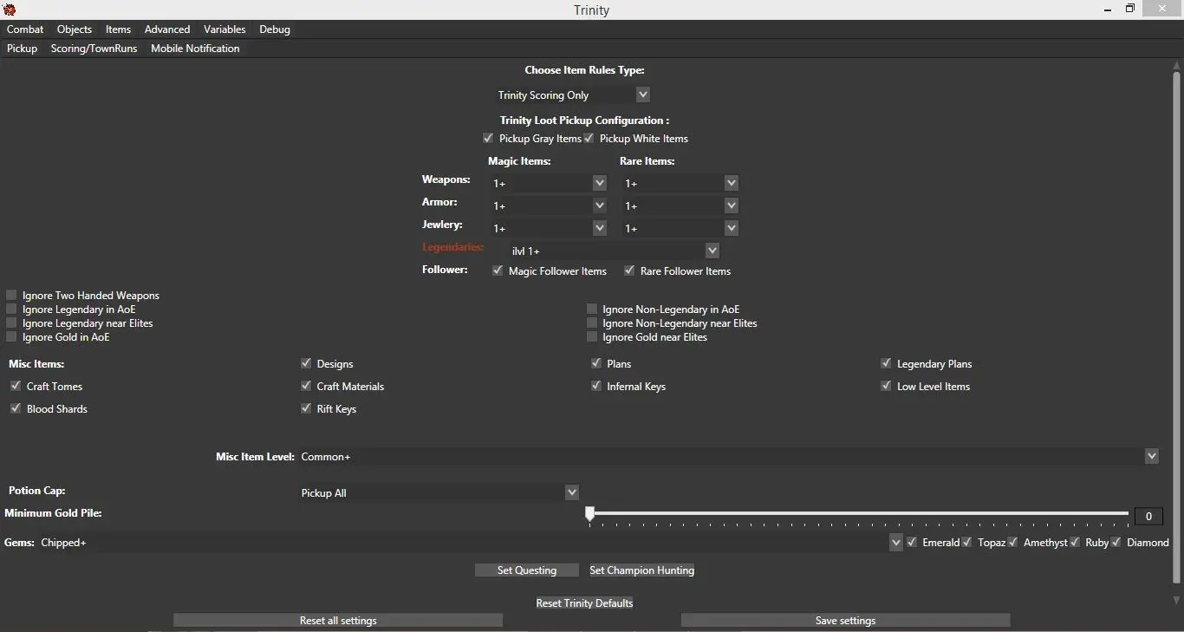
Task: Expand the Rare Items Armor dropdown
Action: click(731, 205)
